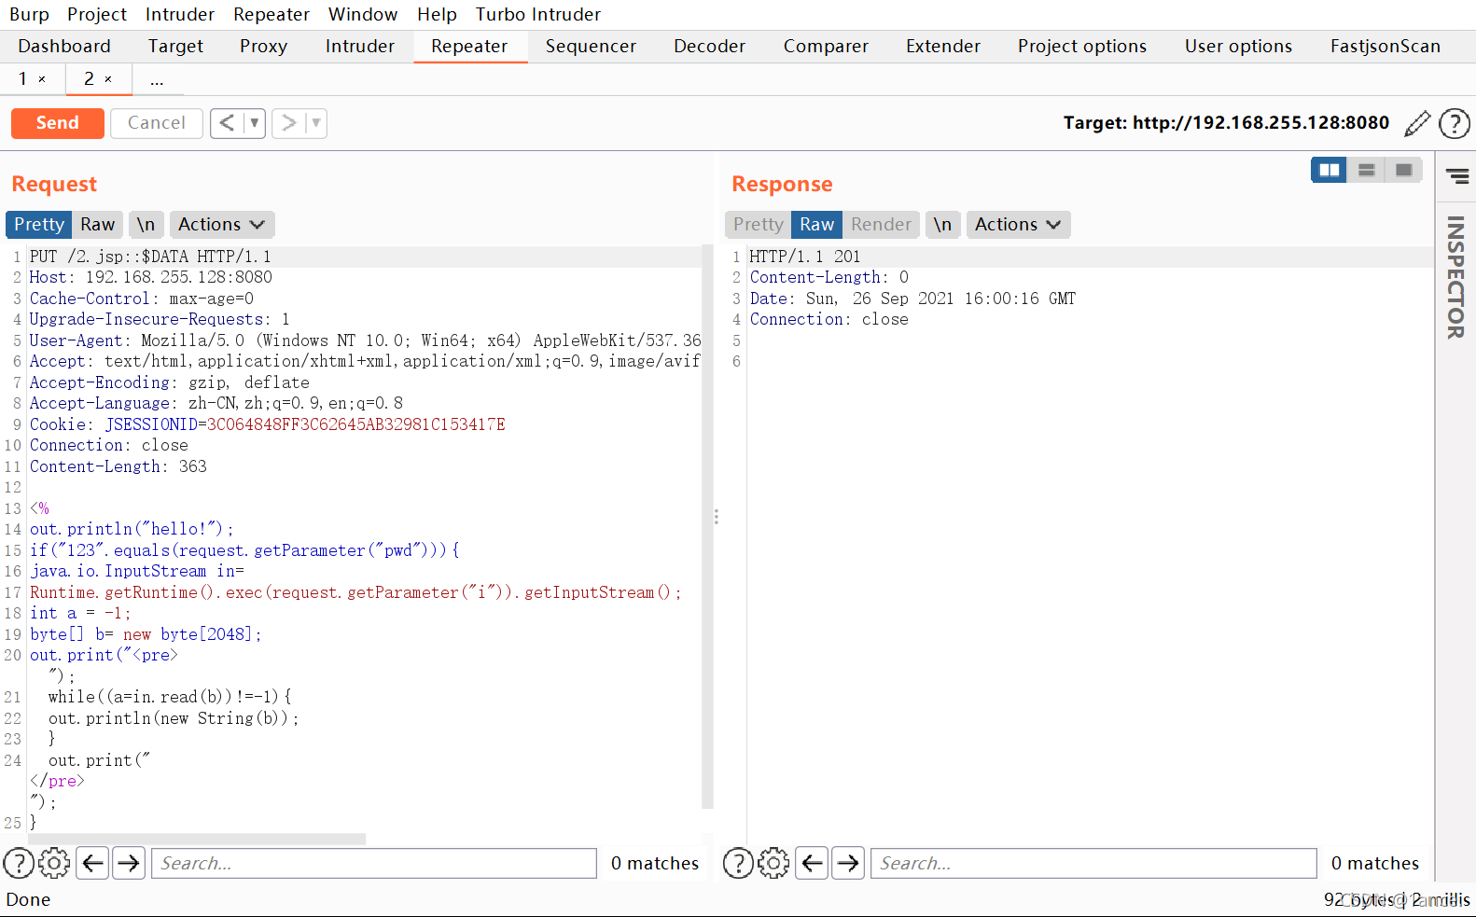Image resolution: width=1476 pixels, height=917 pixels.
Task: Go to previous request in history
Action: (x=227, y=123)
